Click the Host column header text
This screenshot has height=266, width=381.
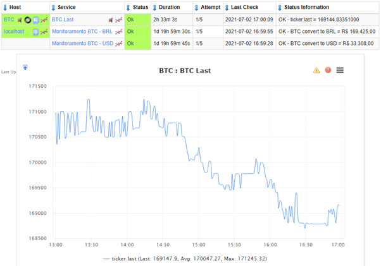point(15,8)
